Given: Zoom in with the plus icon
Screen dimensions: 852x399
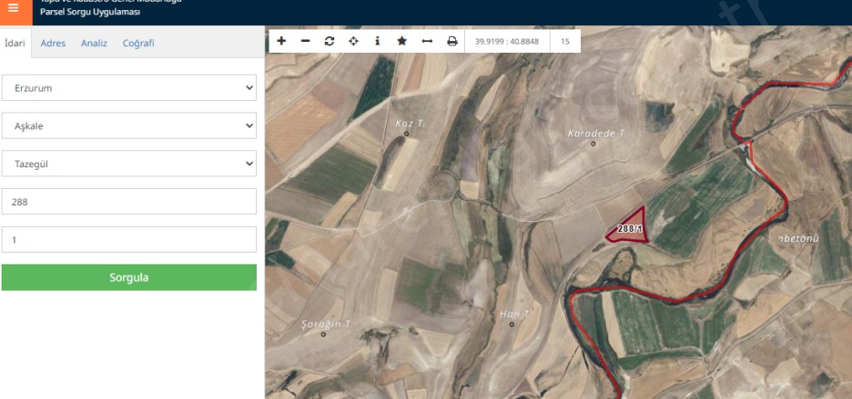Looking at the screenshot, I should [281, 41].
